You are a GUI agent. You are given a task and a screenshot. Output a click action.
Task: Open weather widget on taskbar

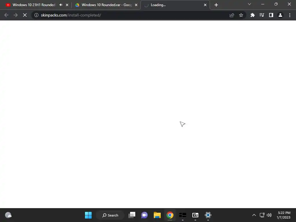8,215
